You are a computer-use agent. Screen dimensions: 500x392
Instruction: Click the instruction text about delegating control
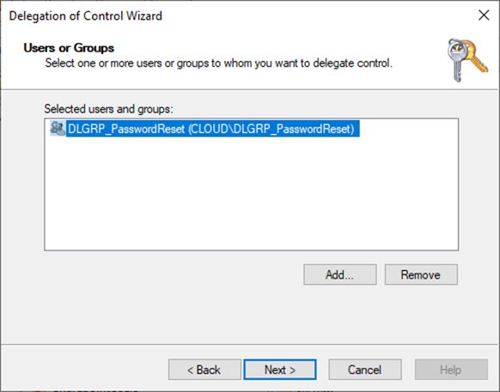(218, 63)
